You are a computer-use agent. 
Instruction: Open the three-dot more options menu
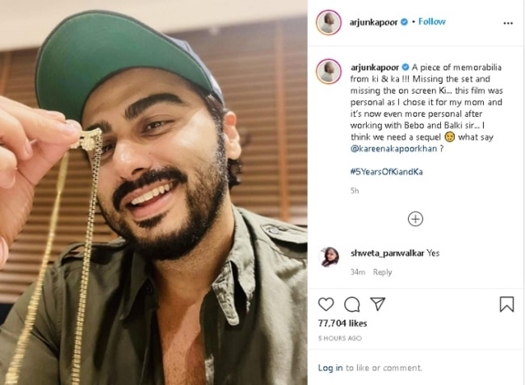point(508,23)
